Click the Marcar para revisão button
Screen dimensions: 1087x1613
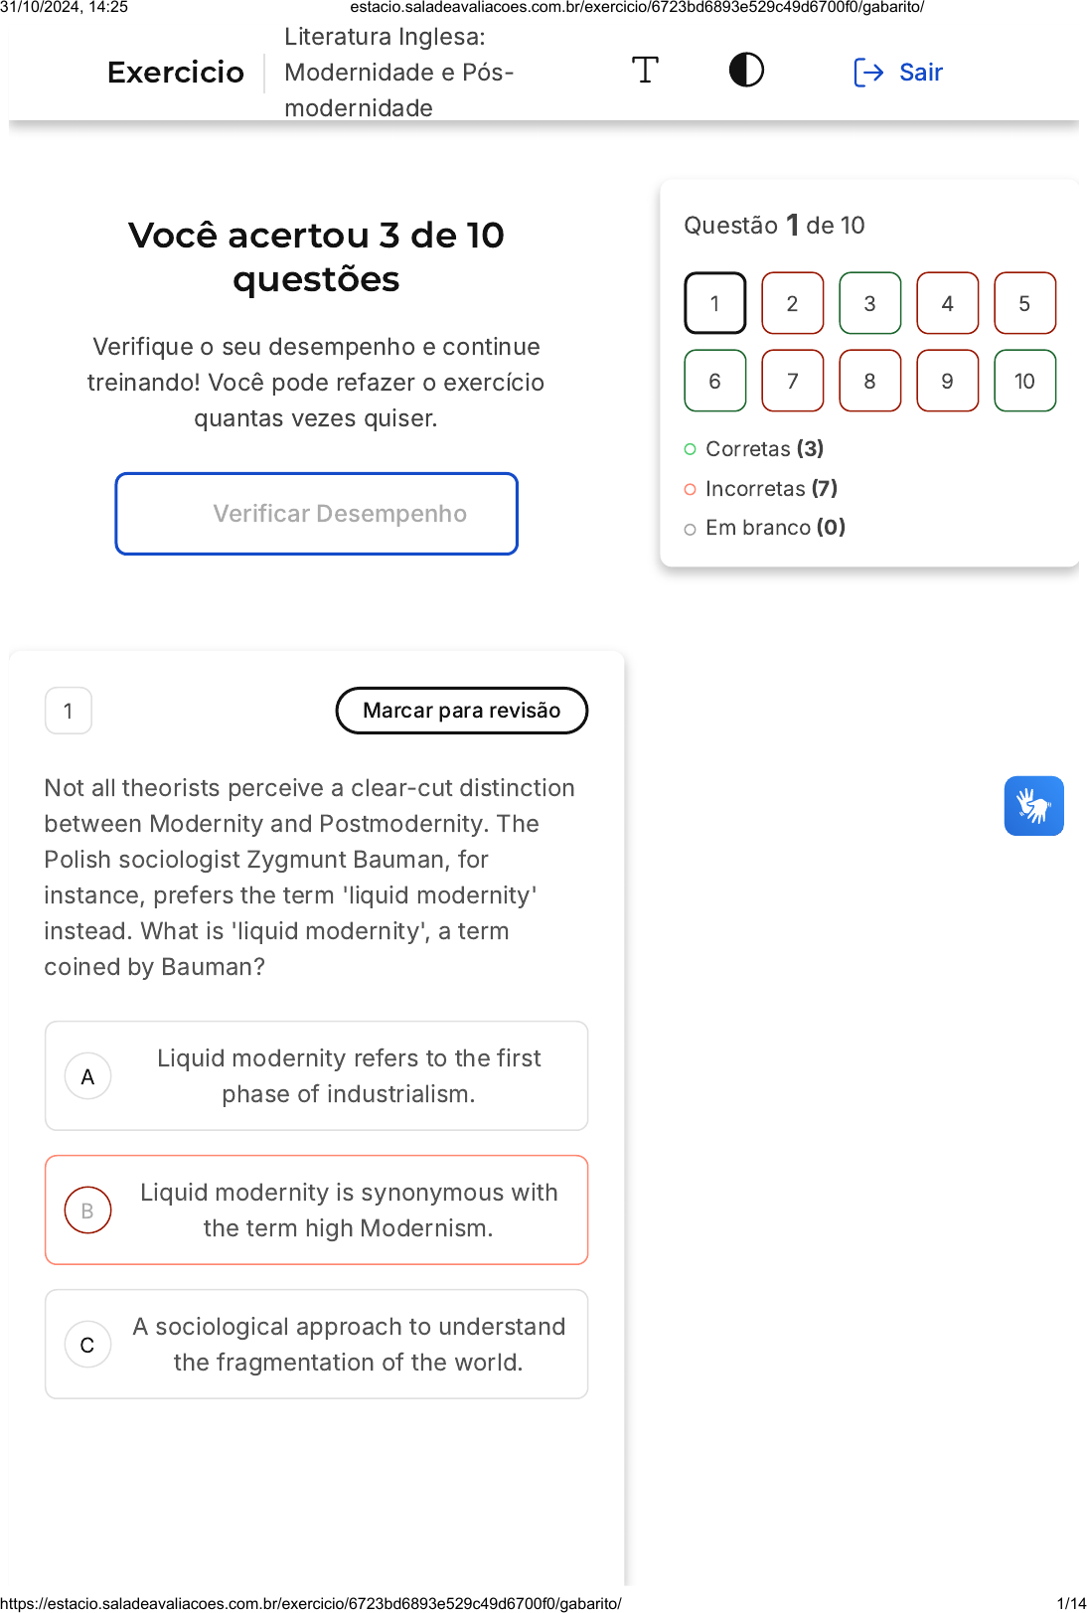(462, 711)
